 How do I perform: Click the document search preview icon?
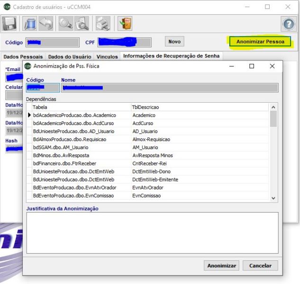(82, 24)
